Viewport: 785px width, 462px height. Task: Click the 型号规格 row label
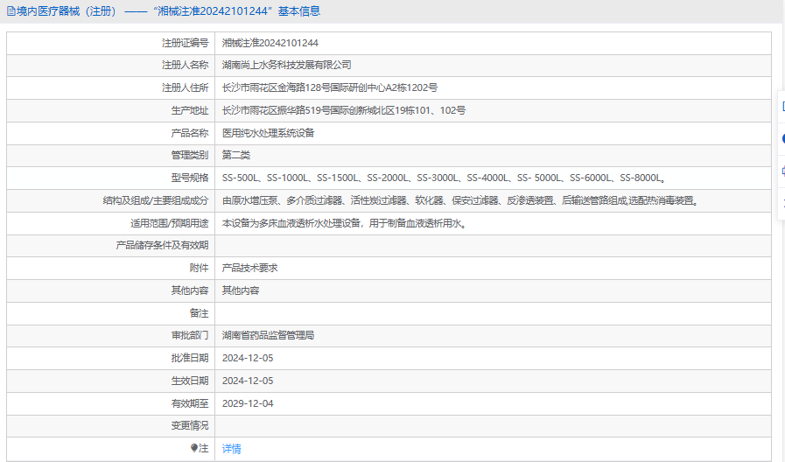(x=190, y=178)
